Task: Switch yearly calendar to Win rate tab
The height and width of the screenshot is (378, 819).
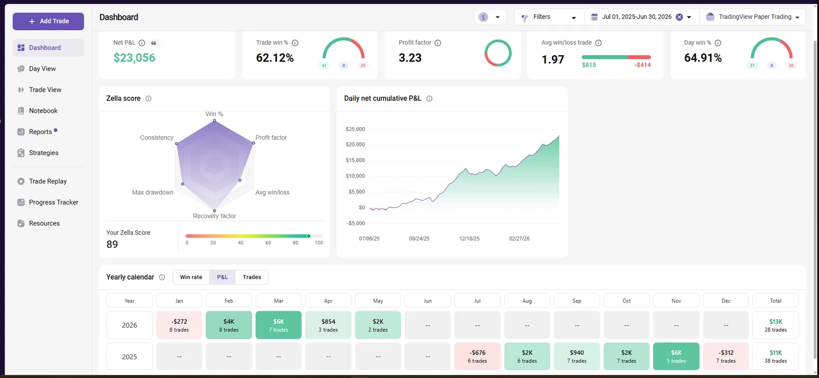Action: pos(191,277)
